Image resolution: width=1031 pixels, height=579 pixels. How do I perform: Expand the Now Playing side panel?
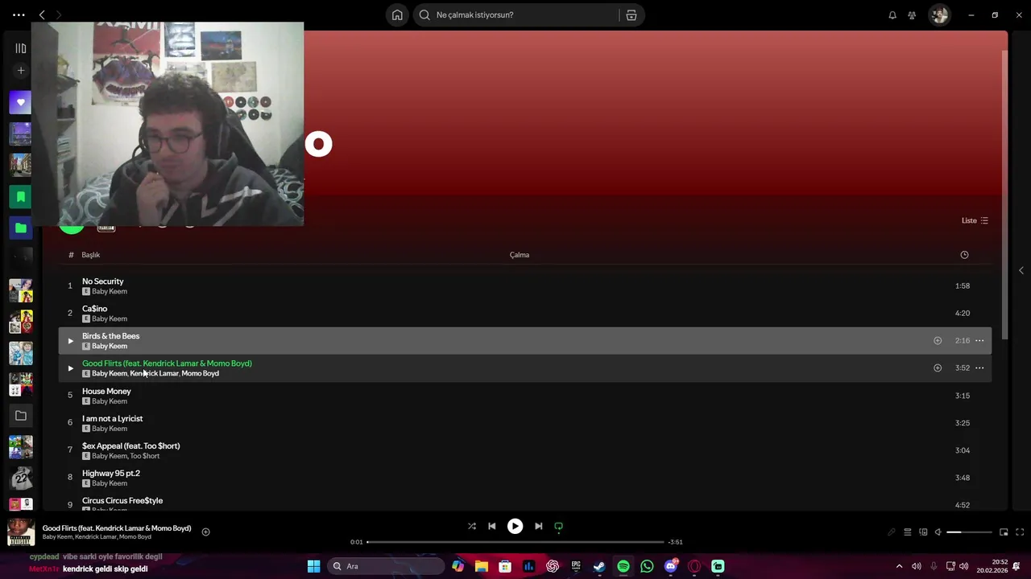(1021, 271)
